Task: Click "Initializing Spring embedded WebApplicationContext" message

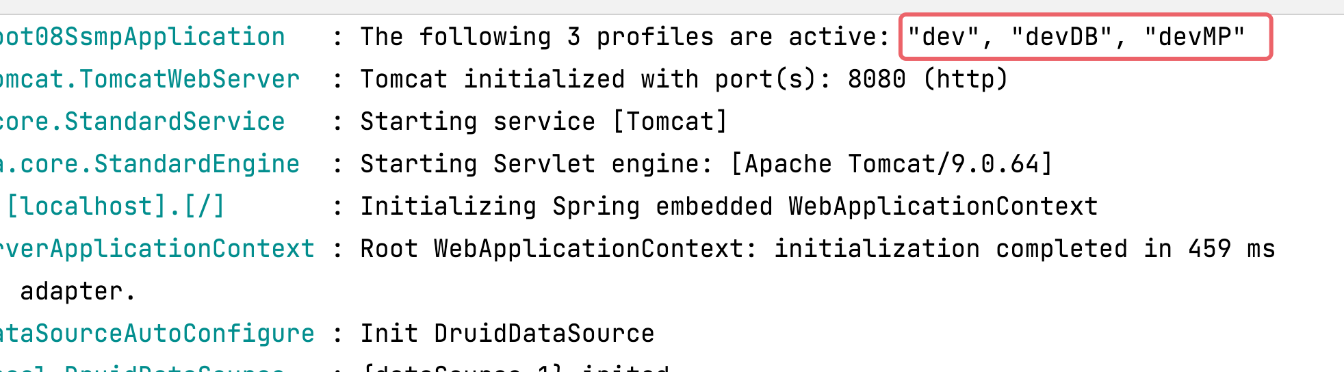Action: [729, 207]
